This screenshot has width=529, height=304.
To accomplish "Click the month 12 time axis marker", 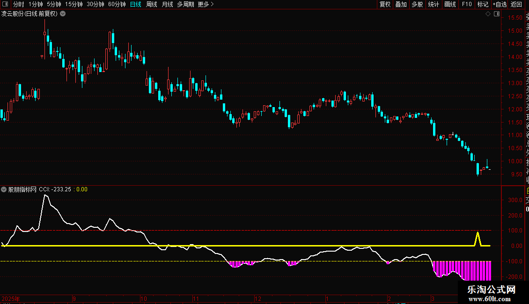I will (x=258, y=298).
